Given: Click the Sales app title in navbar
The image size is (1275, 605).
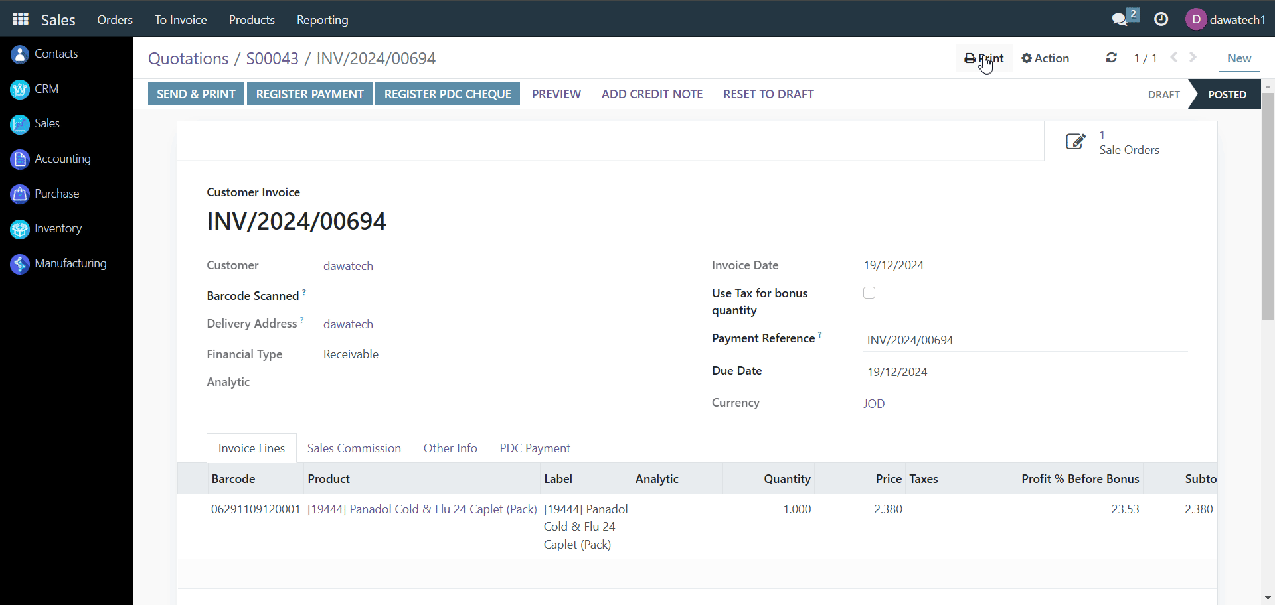Looking at the screenshot, I should (x=58, y=20).
